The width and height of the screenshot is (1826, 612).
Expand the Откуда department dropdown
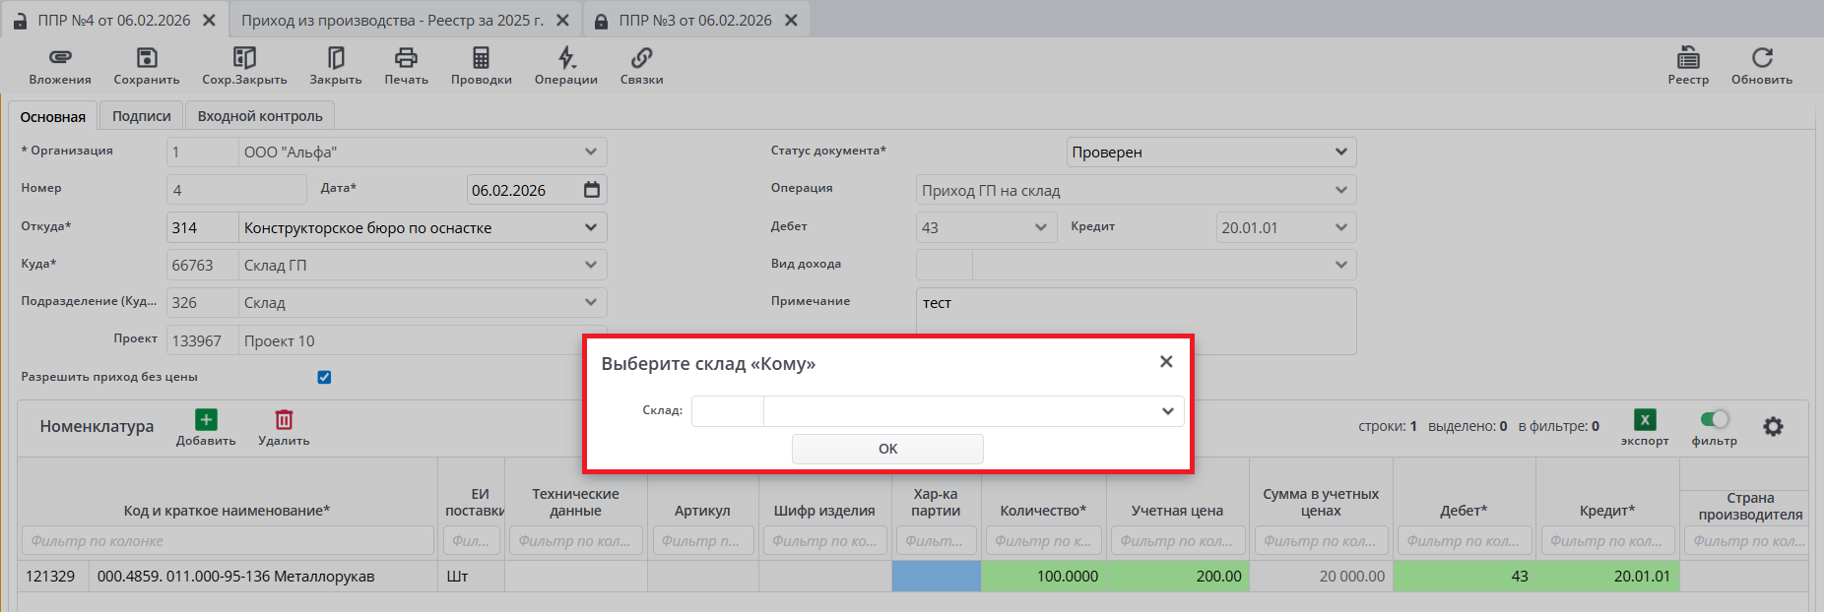click(x=590, y=227)
